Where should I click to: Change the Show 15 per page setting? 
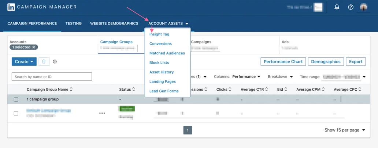(345, 130)
